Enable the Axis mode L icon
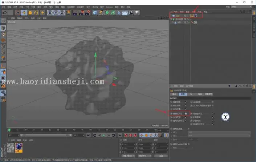 click(x=3, y=66)
